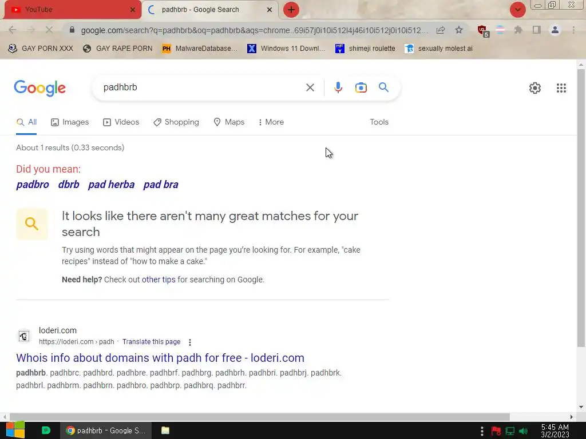Image resolution: width=586 pixels, height=439 pixels.
Task: Open a new tab with plus button
Action: pyautogui.click(x=291, y=10)
